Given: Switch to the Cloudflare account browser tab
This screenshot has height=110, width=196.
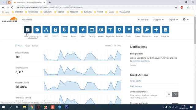Looking at the screenshot, I should pos(29,2).
